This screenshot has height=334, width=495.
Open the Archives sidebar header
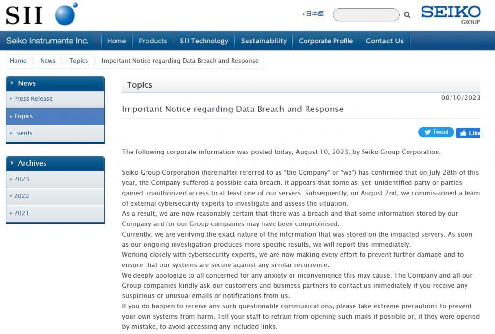pyautogui.click(x=55, y=163)
